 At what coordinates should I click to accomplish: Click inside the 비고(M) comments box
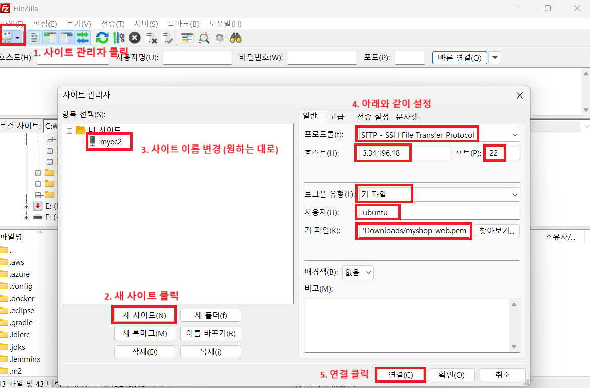[x=406, y=325]
